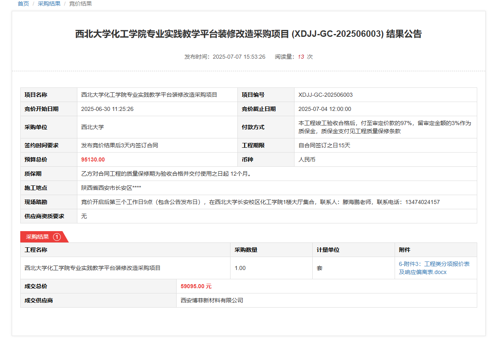Click supplier name 西安博菲新材料有限公司
This screenshot has width=491, height=340.
pyautogui.click(x=211, y=300)
